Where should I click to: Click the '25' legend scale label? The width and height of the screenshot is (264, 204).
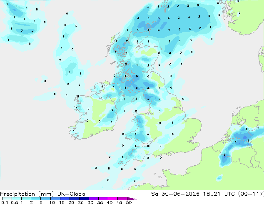pyautogui.click(x=81, y=202)
